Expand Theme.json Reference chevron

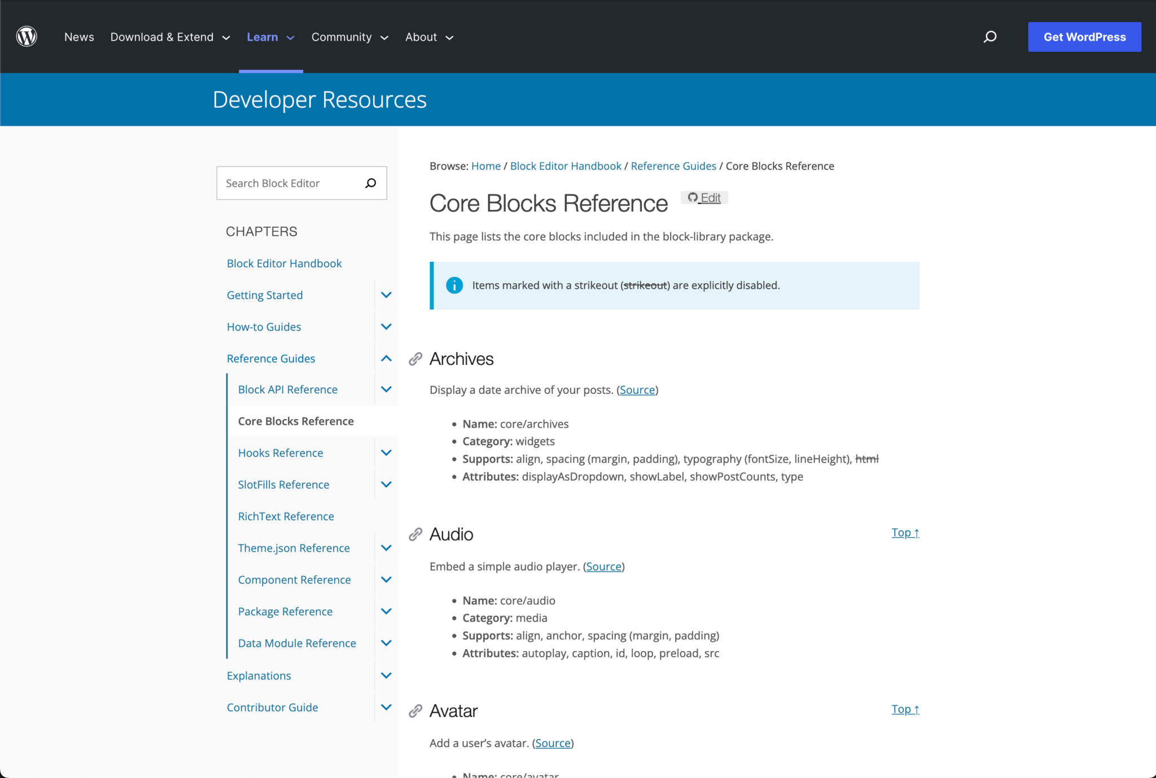pyautogui.click(x=386, y=548)
